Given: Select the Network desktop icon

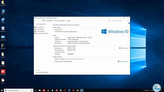Looking at the screenshot, I should (3, 20).
